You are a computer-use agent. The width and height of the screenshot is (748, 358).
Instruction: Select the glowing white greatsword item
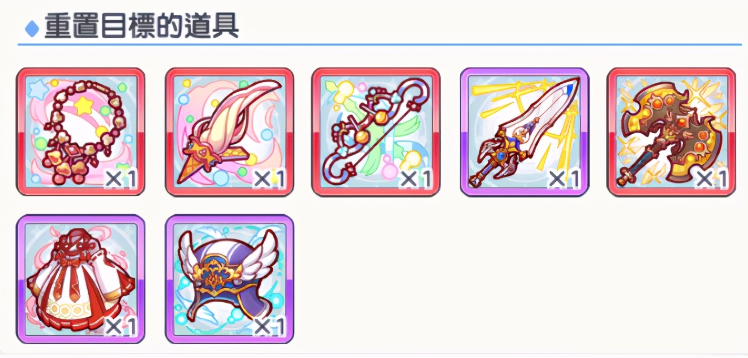[525, 132]
